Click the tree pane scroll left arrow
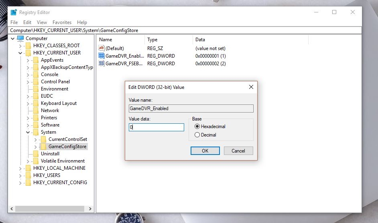Viewport: 378px width, 223px height. pos(12,209)
